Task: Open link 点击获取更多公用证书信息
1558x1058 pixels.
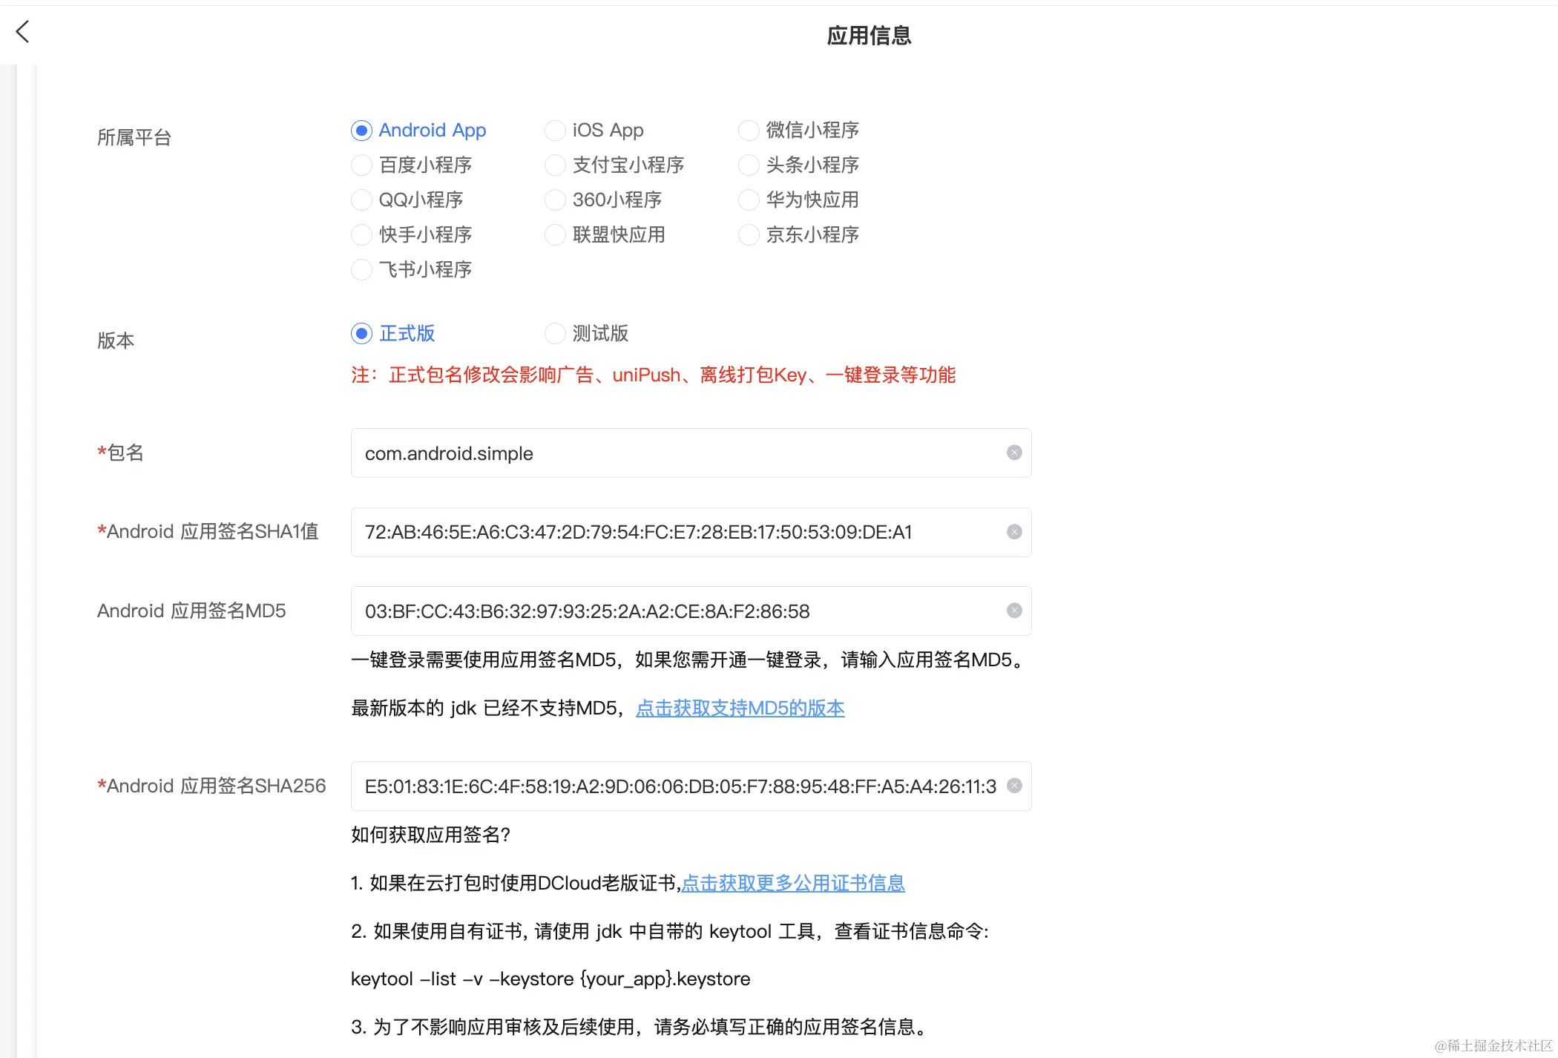Action: [792, 883]
